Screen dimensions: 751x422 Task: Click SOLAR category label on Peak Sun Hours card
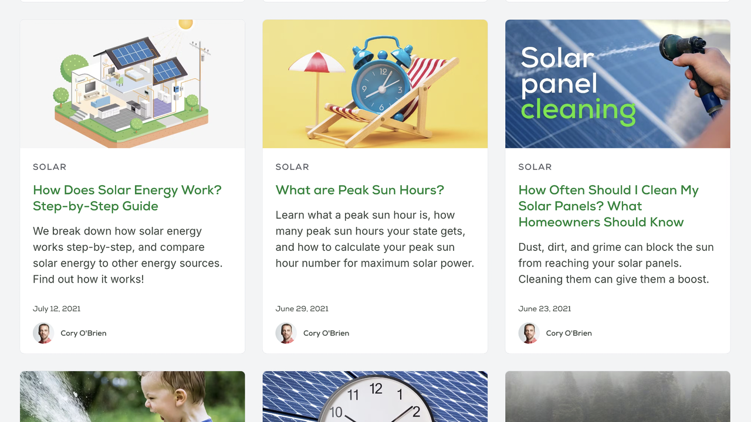(292, 167)
